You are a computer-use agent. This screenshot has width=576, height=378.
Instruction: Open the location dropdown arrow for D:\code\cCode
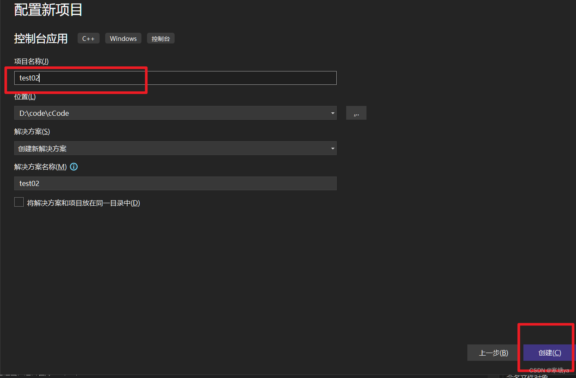click(332, 113)
